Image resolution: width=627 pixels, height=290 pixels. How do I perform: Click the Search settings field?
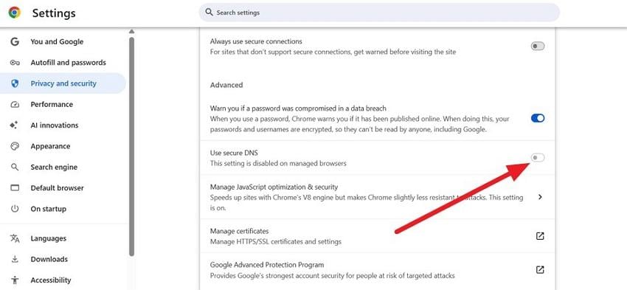379,13
